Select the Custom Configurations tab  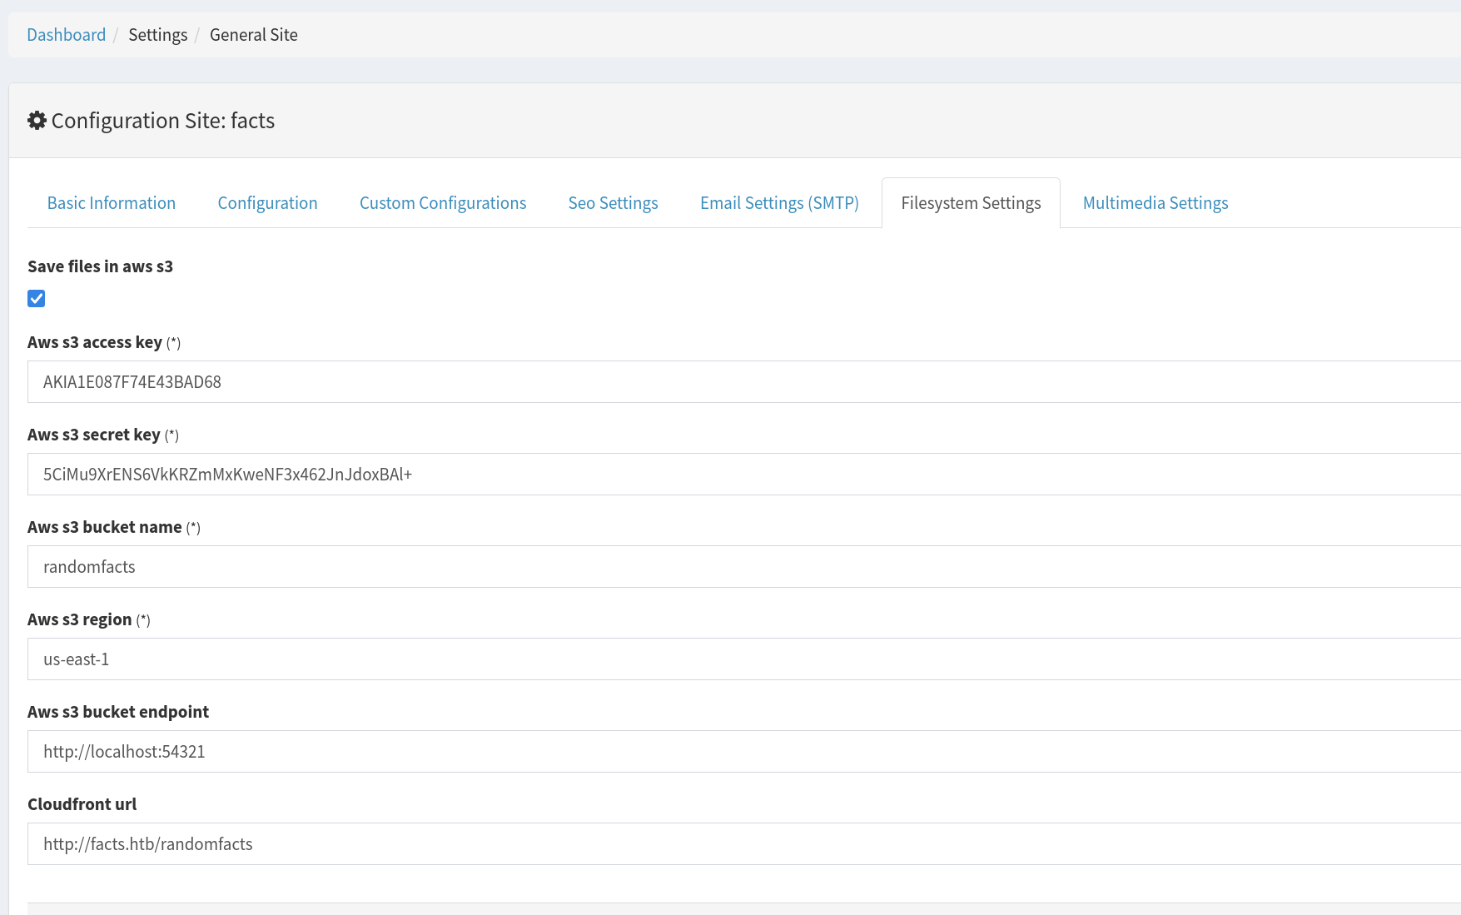click(x=442, y=202)
